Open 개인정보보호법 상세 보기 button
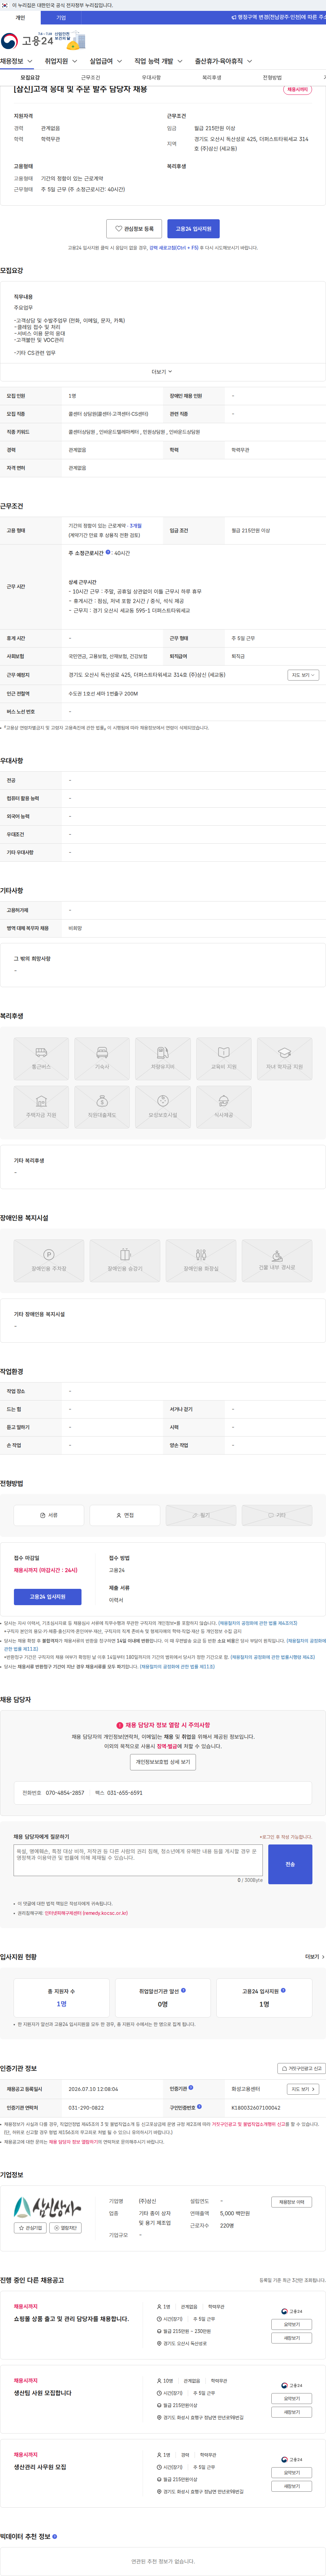Viewport: 326px width, 2576px height. coord(163,1762)
